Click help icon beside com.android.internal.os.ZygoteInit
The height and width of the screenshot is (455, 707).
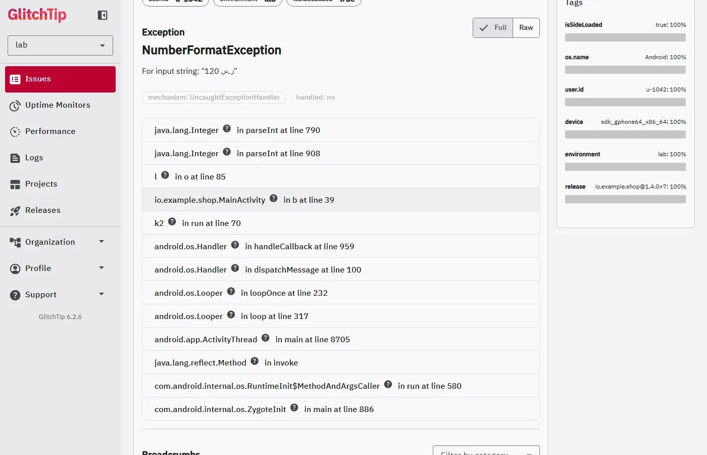coord(294,407)
